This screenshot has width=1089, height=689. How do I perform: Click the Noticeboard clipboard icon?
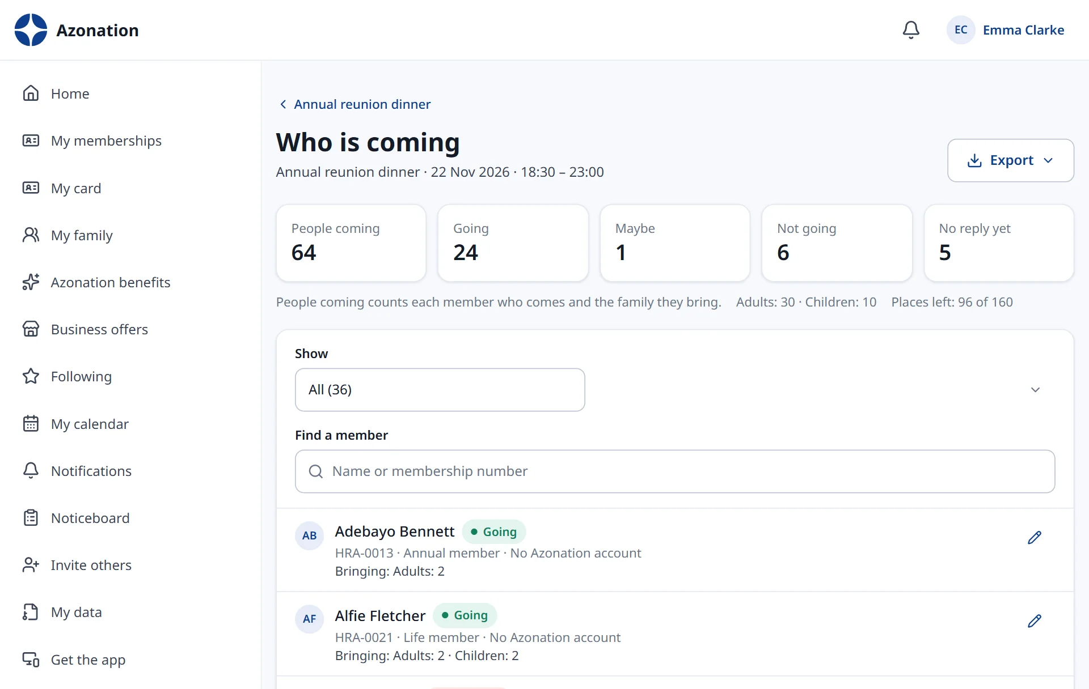tap(31, 518)
